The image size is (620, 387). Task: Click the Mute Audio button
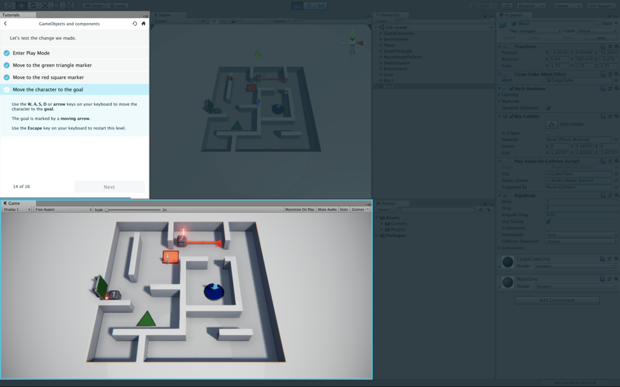[x=327, y=210]
